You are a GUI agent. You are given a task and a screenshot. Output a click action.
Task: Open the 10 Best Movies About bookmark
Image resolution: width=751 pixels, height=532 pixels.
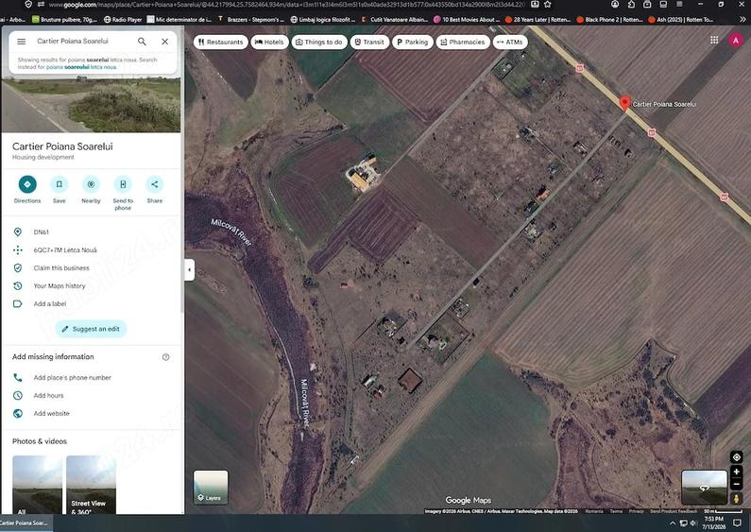[x=466, y=20]
